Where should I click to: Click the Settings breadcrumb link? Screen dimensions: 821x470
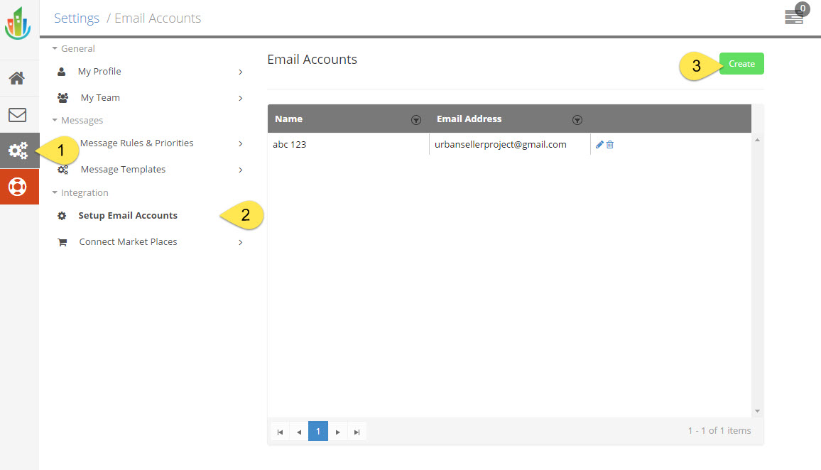[x=77, y=18]
